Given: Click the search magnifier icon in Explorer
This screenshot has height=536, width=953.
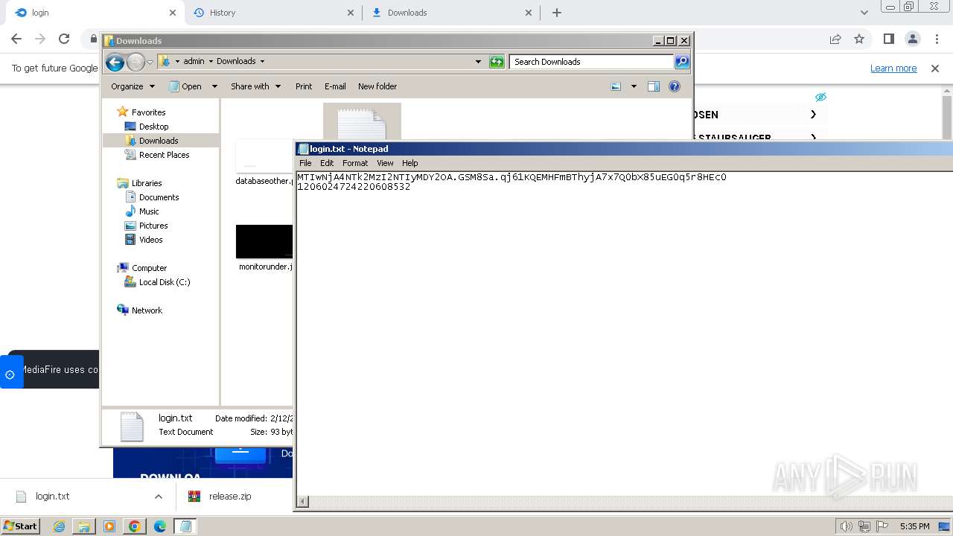Looking at the screenshot, I should pyautogui.click(x=682, y=62).
